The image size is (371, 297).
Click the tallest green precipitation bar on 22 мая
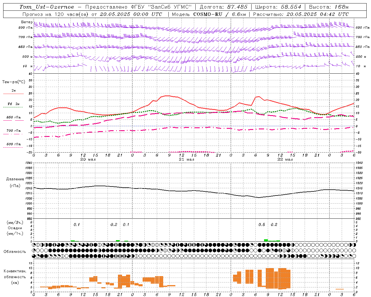click(266, 240)
